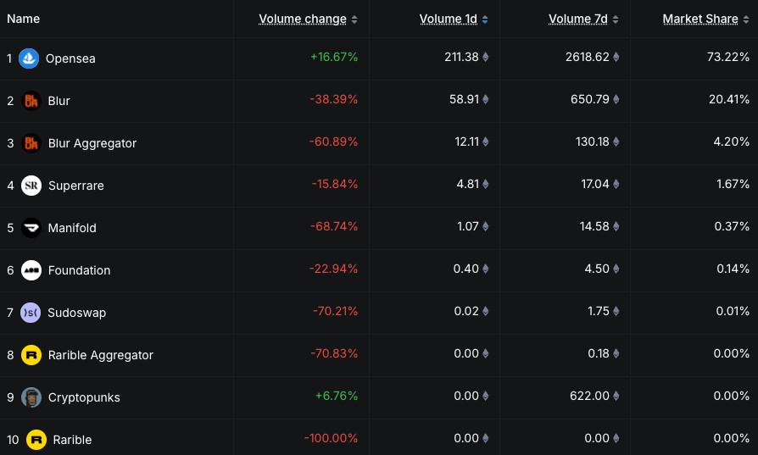
Task: Sort table by Volume 1d column
Action: 449,19
